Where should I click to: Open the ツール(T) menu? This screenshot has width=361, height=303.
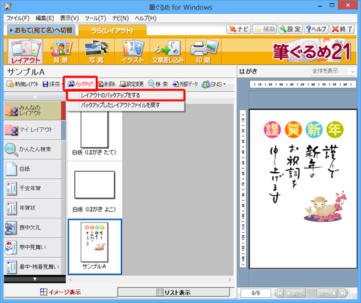tap(95, 18)
